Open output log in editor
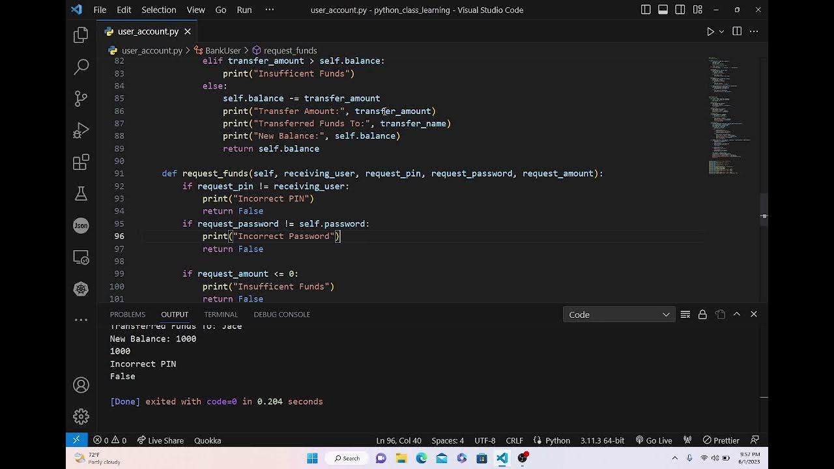This screenshot has width=834, height=469. 720,315
